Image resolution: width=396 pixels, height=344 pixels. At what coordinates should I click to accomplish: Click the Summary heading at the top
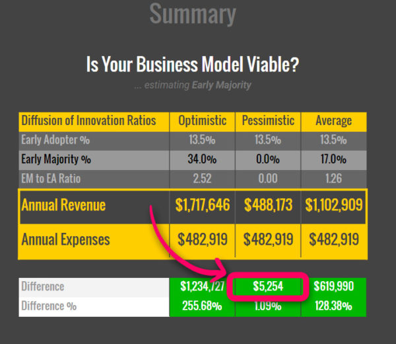[x=193, y=14]
